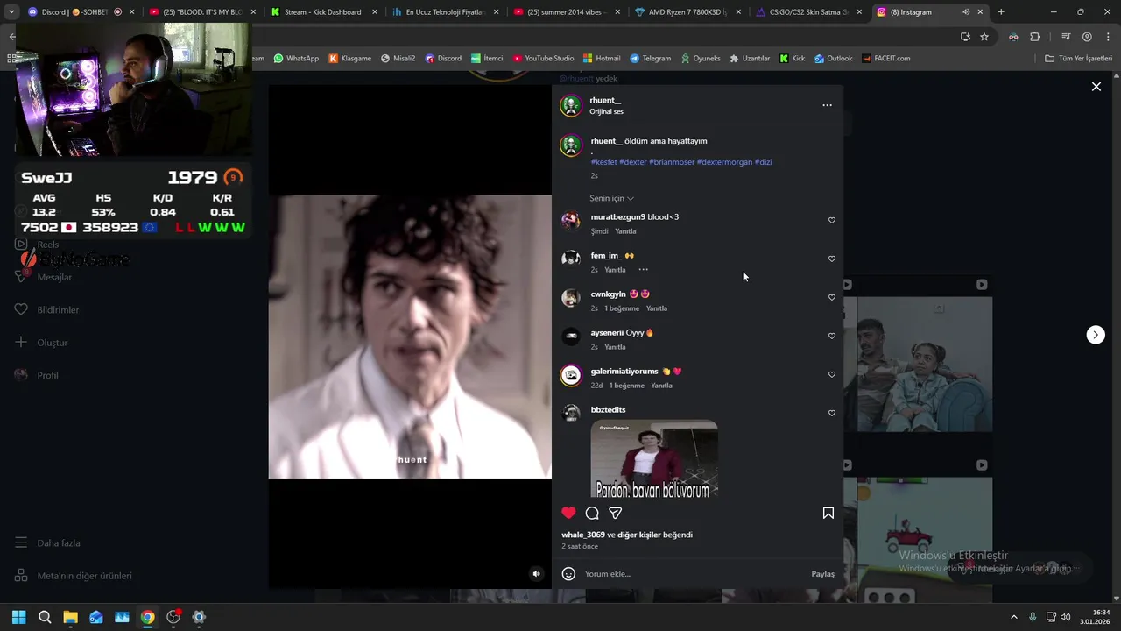Like muratbezgun9's comment

[x=832, y=220]
